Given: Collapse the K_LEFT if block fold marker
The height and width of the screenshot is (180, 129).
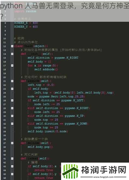Looking at the screenshot, I should pyautogui.click(x=12, y=100).
